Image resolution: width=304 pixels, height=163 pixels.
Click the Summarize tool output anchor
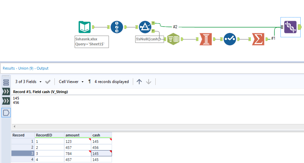point(267,39)
